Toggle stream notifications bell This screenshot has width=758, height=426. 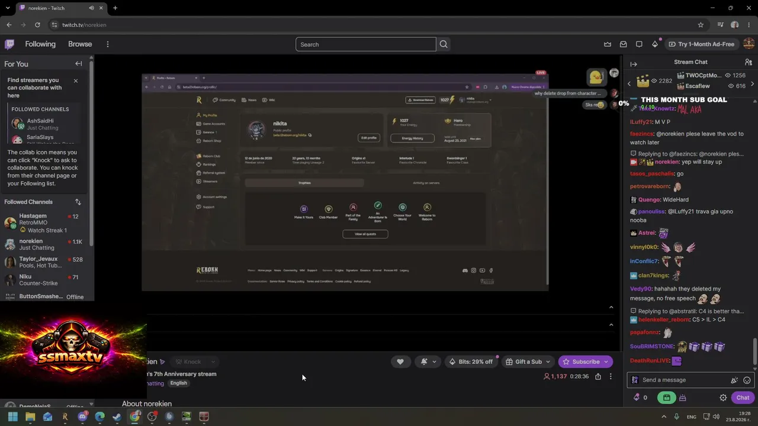[x=424, y=362]
